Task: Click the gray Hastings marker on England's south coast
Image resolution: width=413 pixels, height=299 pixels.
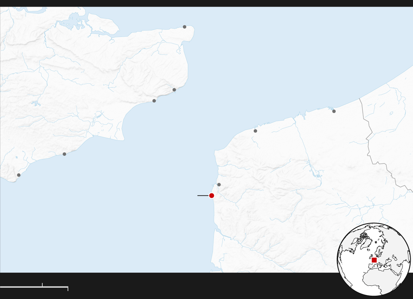Action: [x=64, y=154]
